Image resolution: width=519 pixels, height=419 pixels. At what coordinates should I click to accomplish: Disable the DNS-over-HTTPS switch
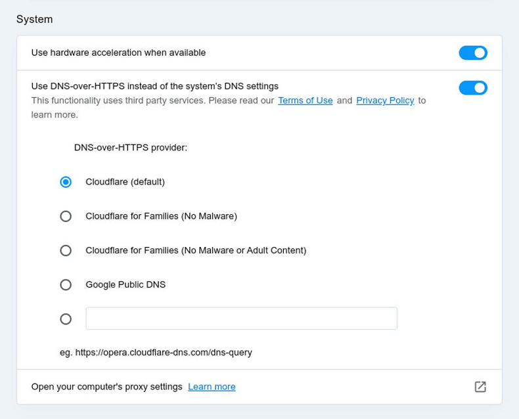[473, 87]
